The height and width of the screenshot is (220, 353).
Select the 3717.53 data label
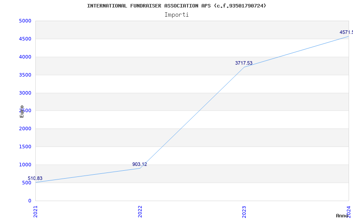[244, 63]
